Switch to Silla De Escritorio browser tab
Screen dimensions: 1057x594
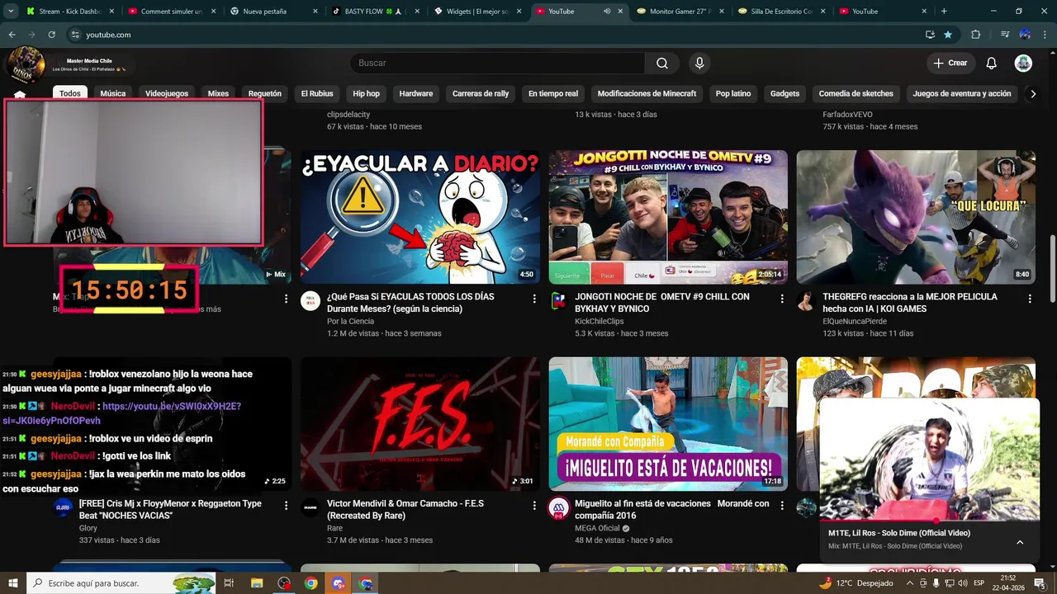coord(783,12)
